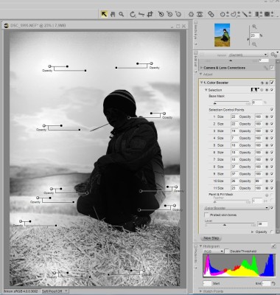Expand the Opacity section below Level
Image resolution: width=280 pixels, height=295 pixels.
pyautogui.click(x=253, y=232)
